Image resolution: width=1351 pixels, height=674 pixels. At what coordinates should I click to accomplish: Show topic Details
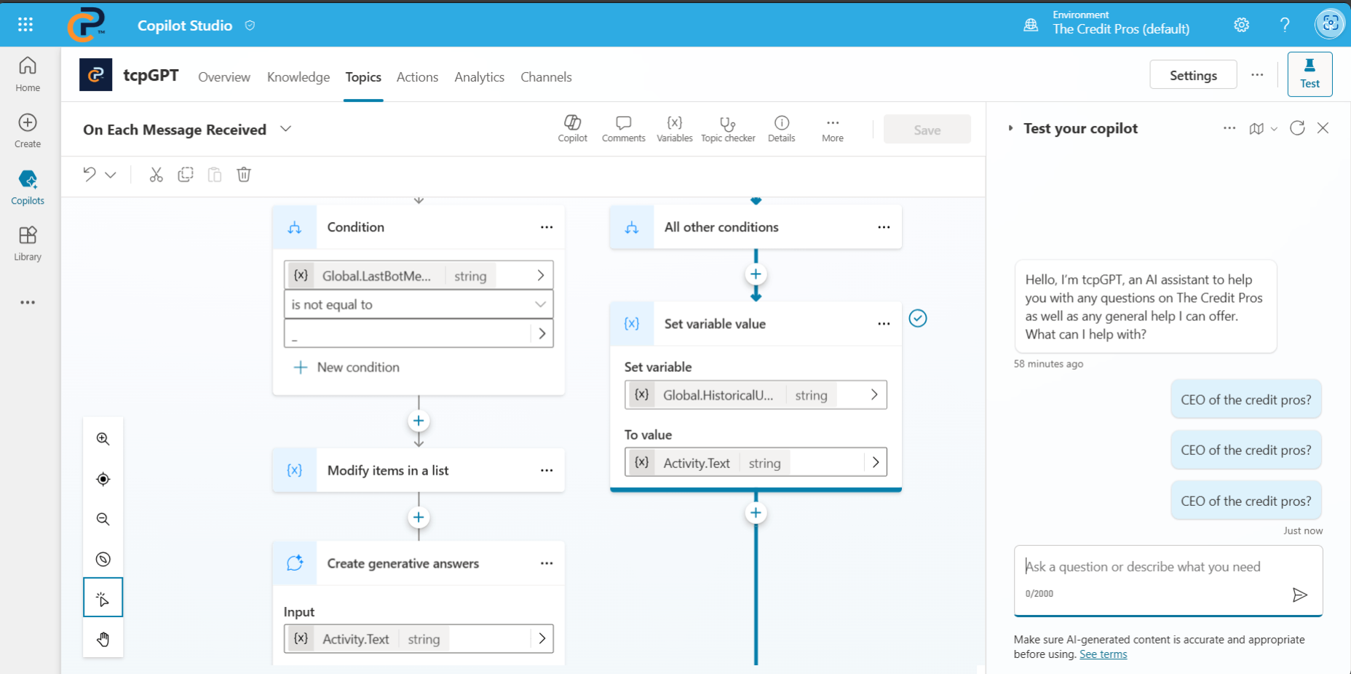coord(782,129)
